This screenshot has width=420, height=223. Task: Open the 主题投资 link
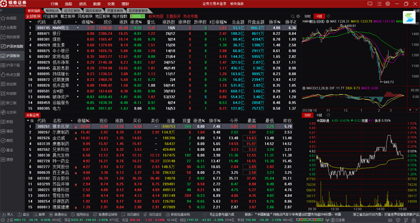173,16
